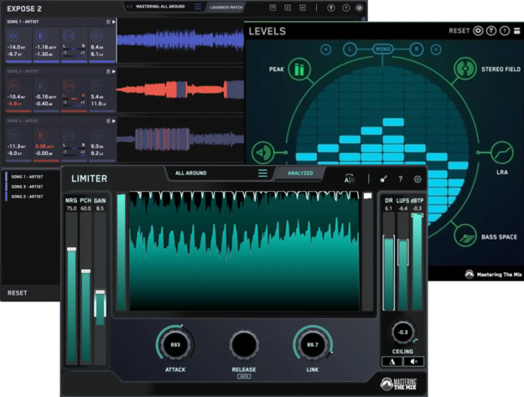Screen dimensions: 524x397
Task: Click Limiter brush/paint icon
Action: coord(384,179)
